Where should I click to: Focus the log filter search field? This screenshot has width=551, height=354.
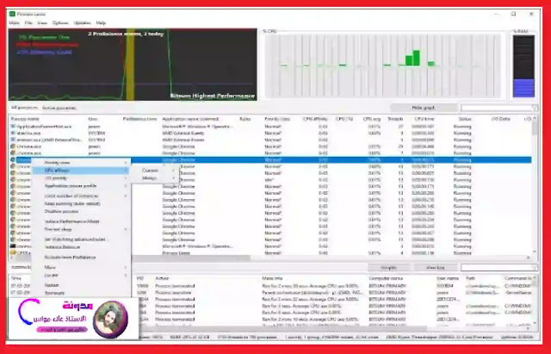[x=498, y=268]
